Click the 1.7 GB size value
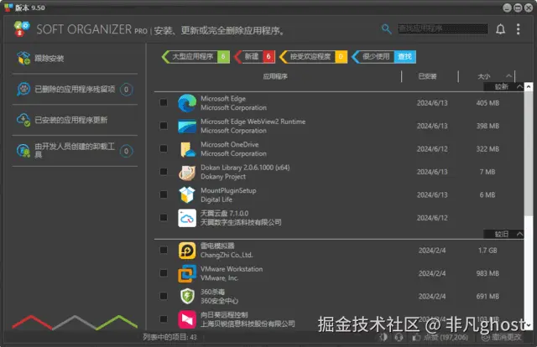Viewport: 537px width, 347px height. pyautogui.click(x=487, y=251)
